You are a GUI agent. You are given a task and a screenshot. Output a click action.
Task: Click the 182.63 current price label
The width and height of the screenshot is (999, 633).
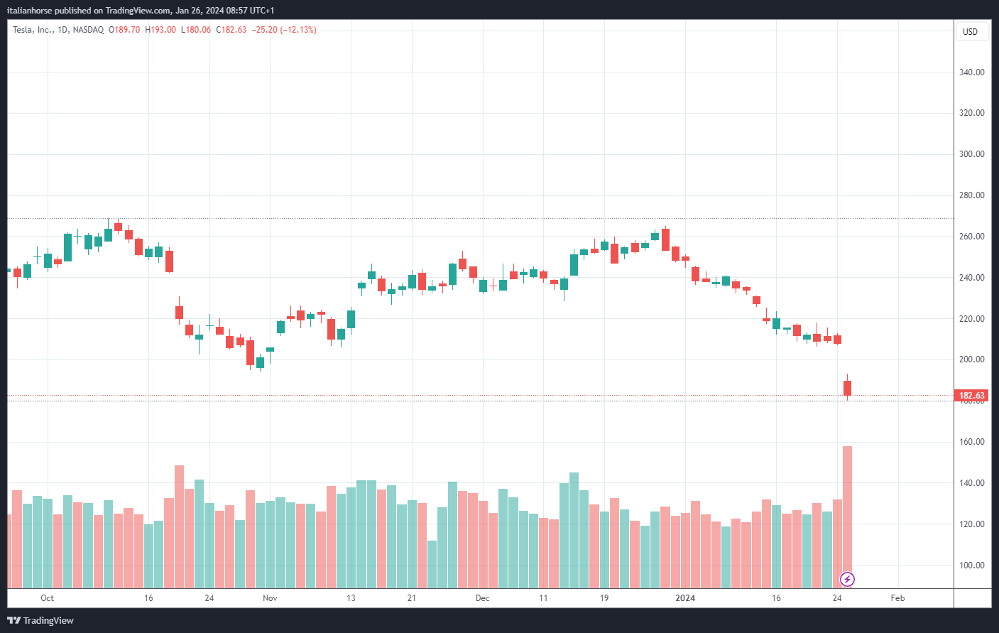click(972, 396)
